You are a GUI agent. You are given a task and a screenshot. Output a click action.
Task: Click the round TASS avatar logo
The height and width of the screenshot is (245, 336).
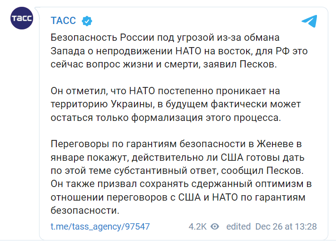(22, 18)
